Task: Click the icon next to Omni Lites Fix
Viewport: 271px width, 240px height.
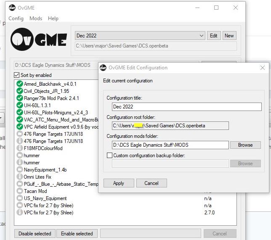Action: 20,177
